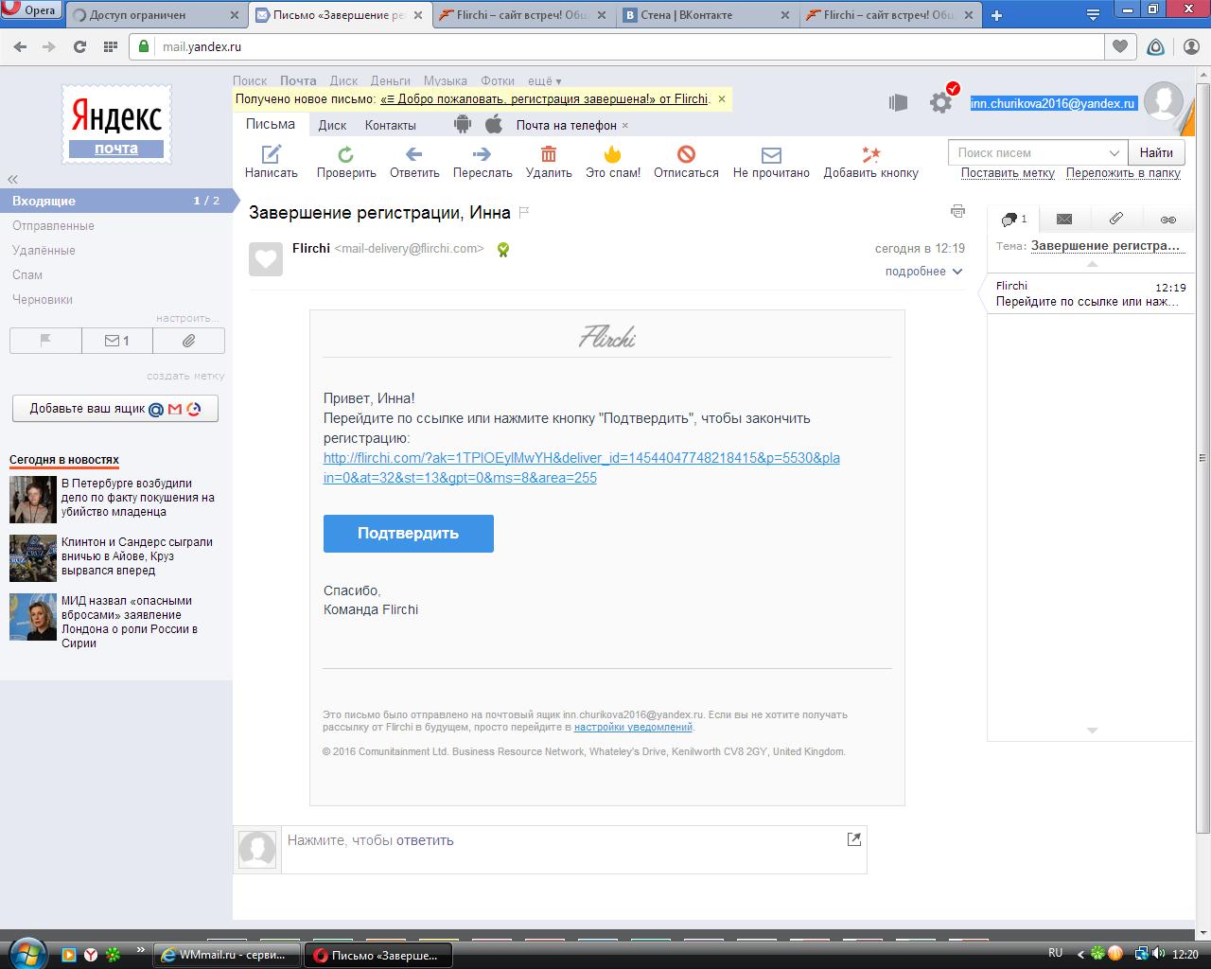This screenshot has width=1211, height=969.
Task: Open the Speed Dial grid icon
Action: 110,46
